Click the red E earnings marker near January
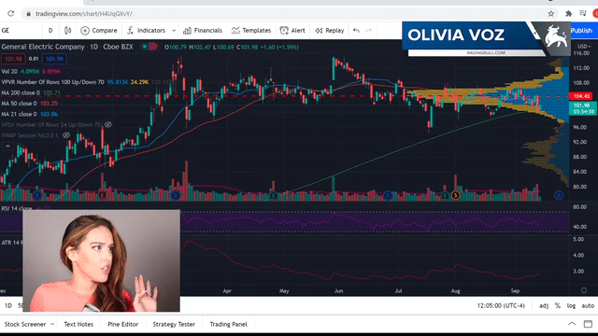This screenshot has width=598, height=336. 102,195
